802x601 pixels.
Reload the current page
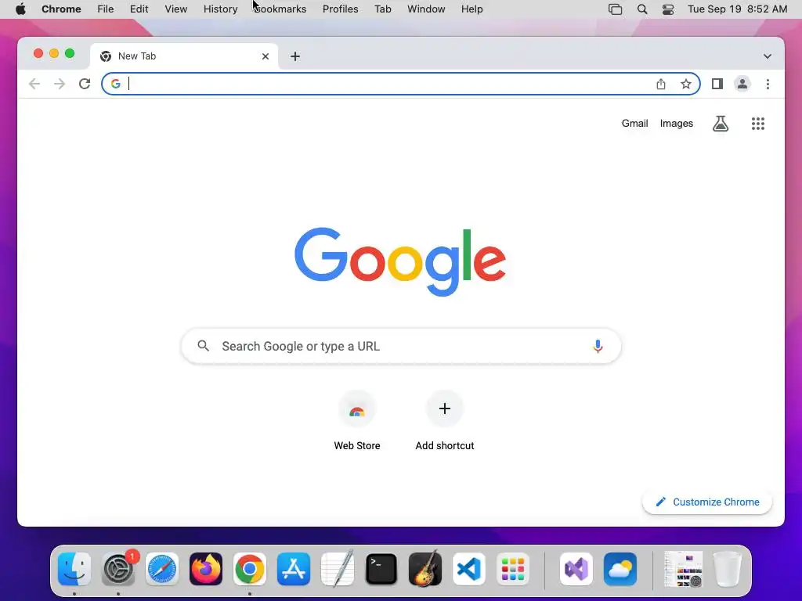click(85, 84)
